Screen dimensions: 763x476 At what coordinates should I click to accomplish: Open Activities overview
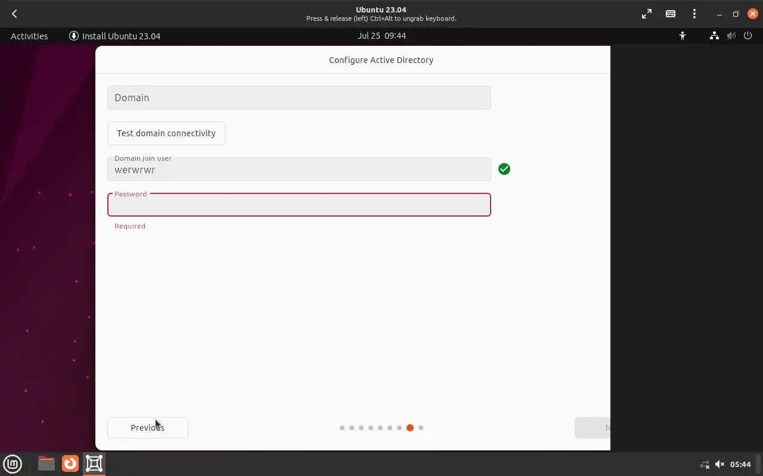tap(29, 36)
